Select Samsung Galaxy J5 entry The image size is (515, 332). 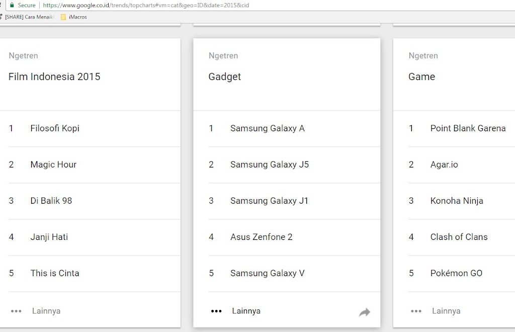270,164
